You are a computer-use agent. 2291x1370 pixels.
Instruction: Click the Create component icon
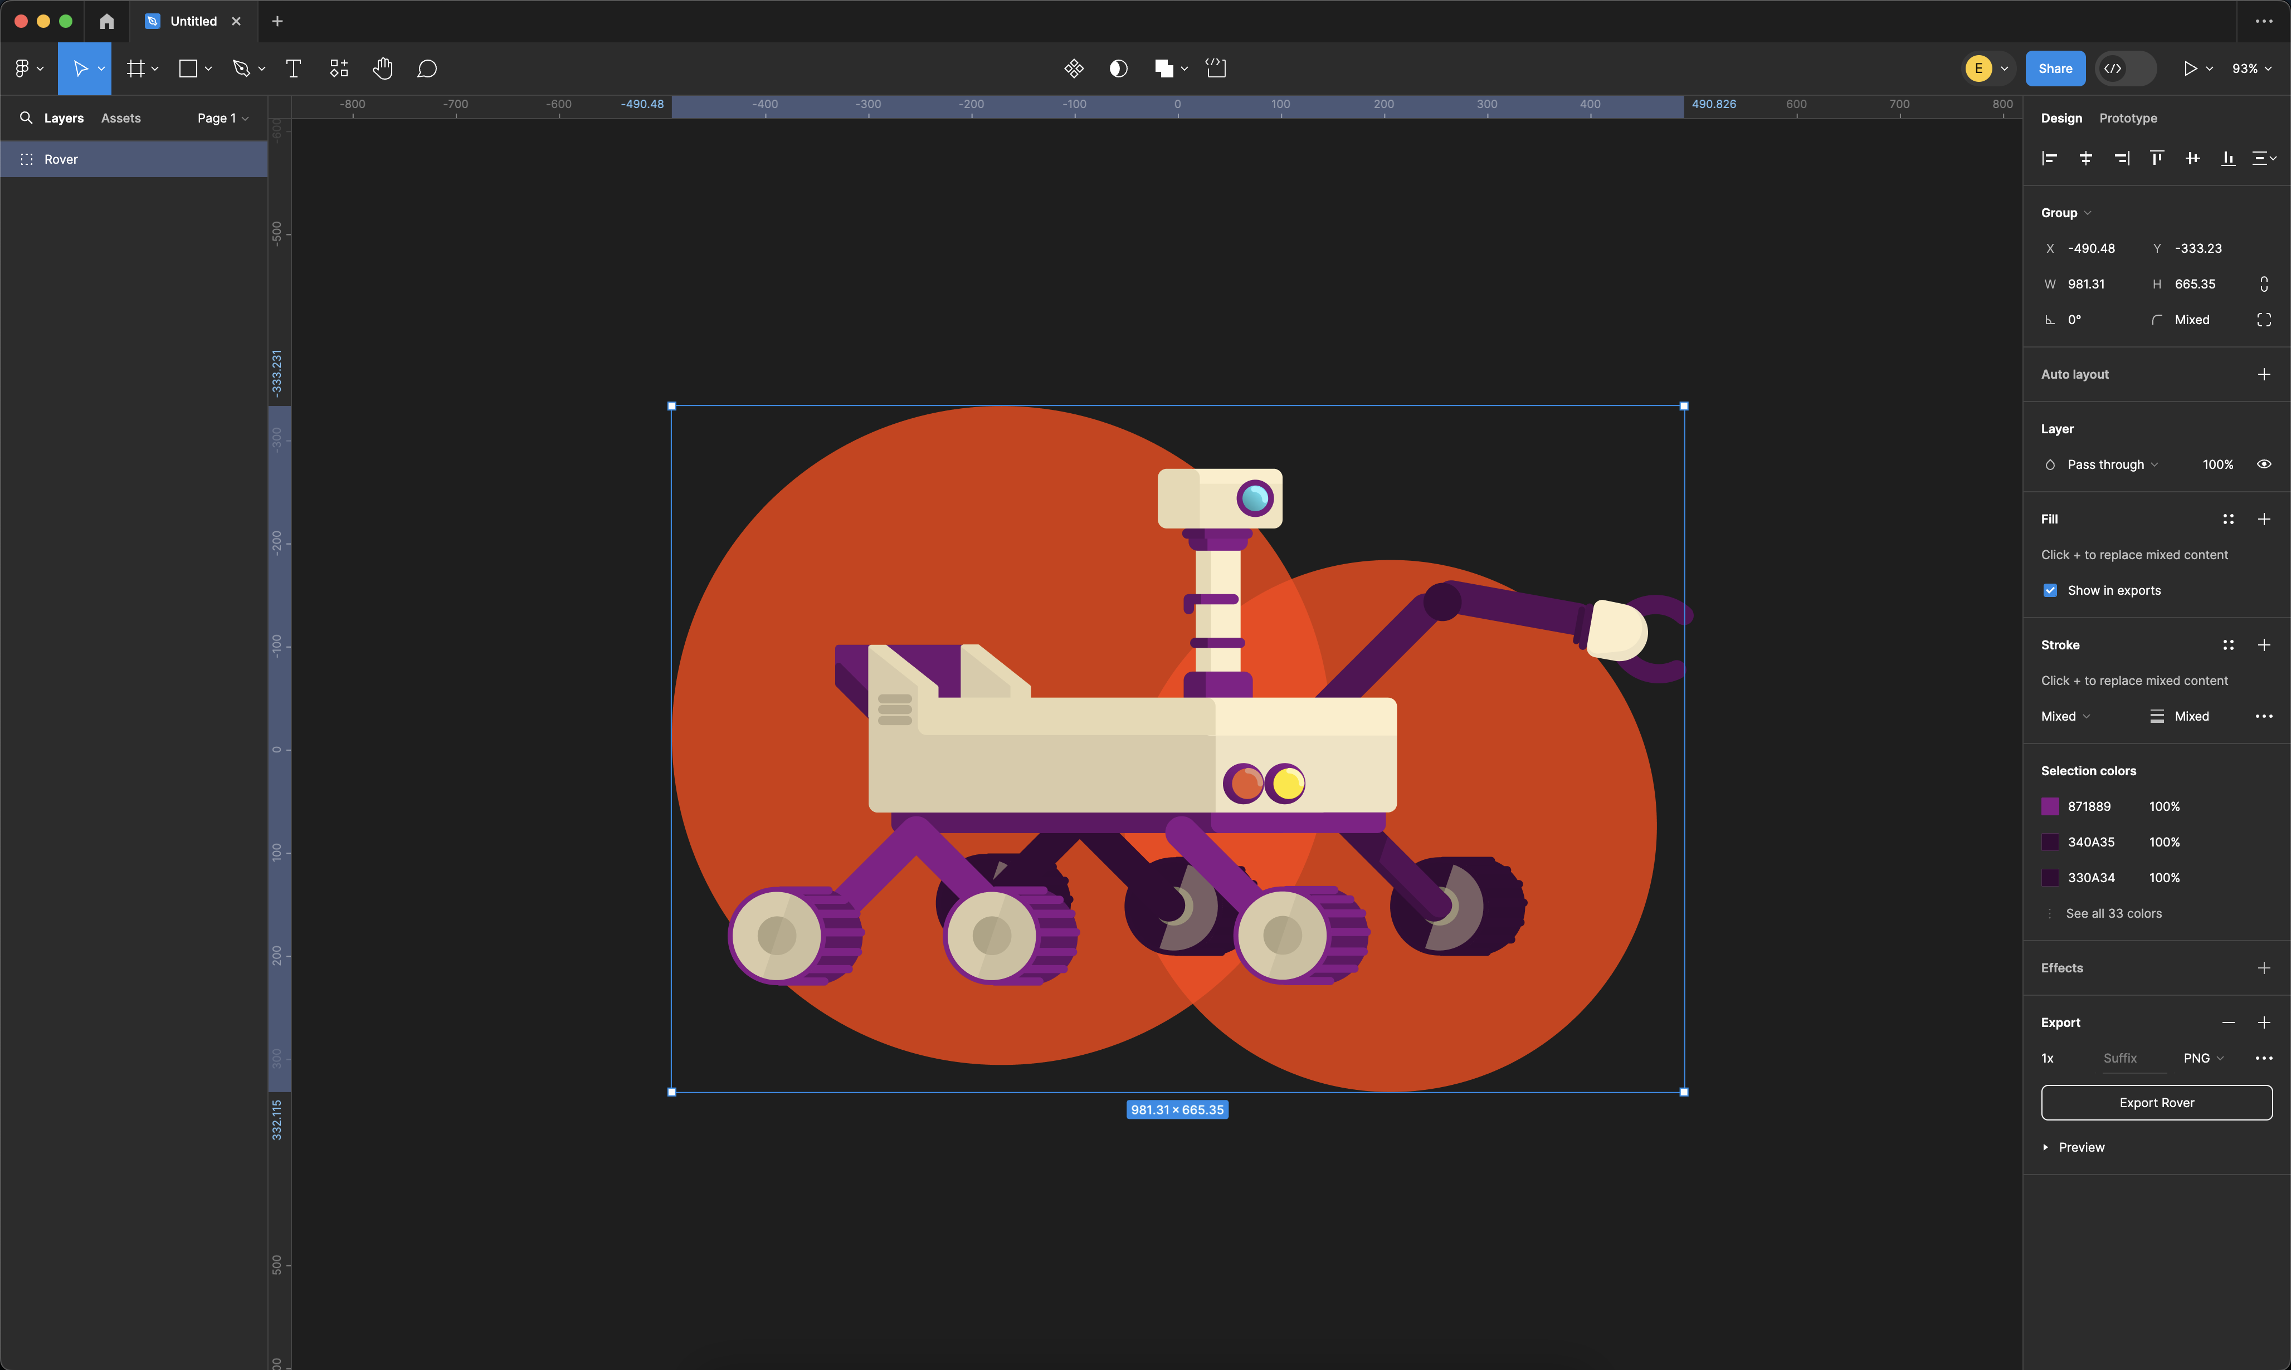(x=1073, y=68)
